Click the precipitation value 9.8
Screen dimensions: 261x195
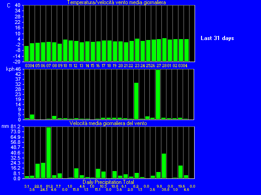[159, 186]
